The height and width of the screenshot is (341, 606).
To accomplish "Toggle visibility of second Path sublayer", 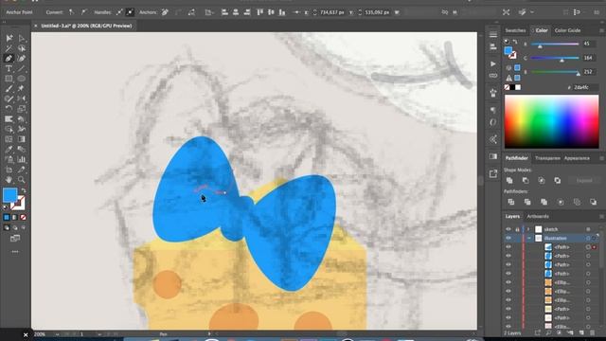I will [x=508, y=256].
